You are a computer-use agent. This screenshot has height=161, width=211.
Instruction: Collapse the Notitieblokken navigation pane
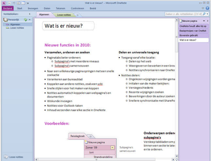pyautogui.click(x=30, y=14)
